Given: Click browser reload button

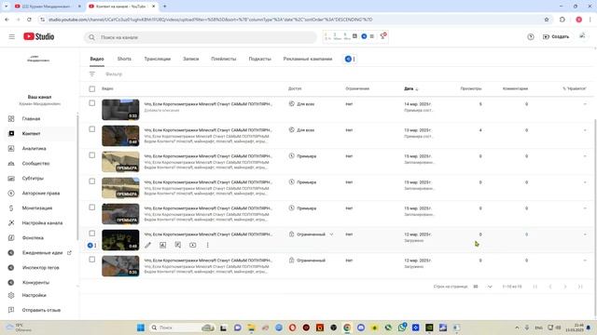Looking at the screenshot, I should pos(29,20).
